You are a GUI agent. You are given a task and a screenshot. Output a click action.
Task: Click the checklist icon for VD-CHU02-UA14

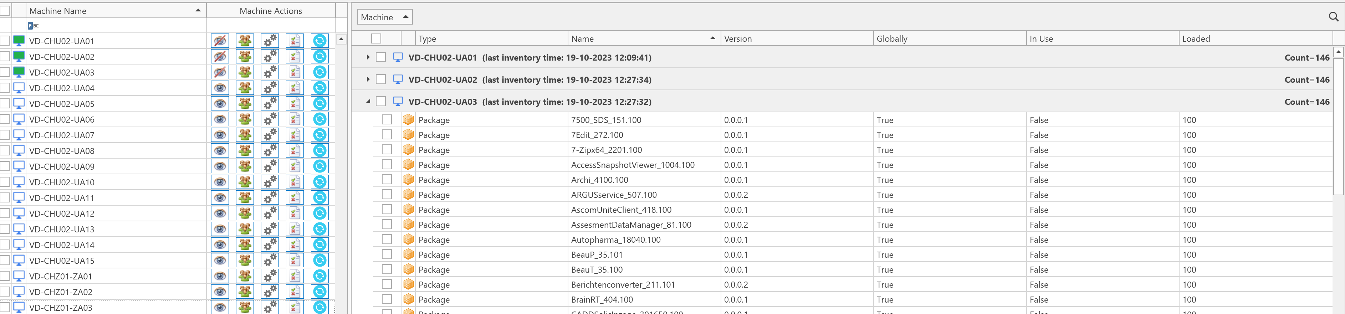coord(295,244)
